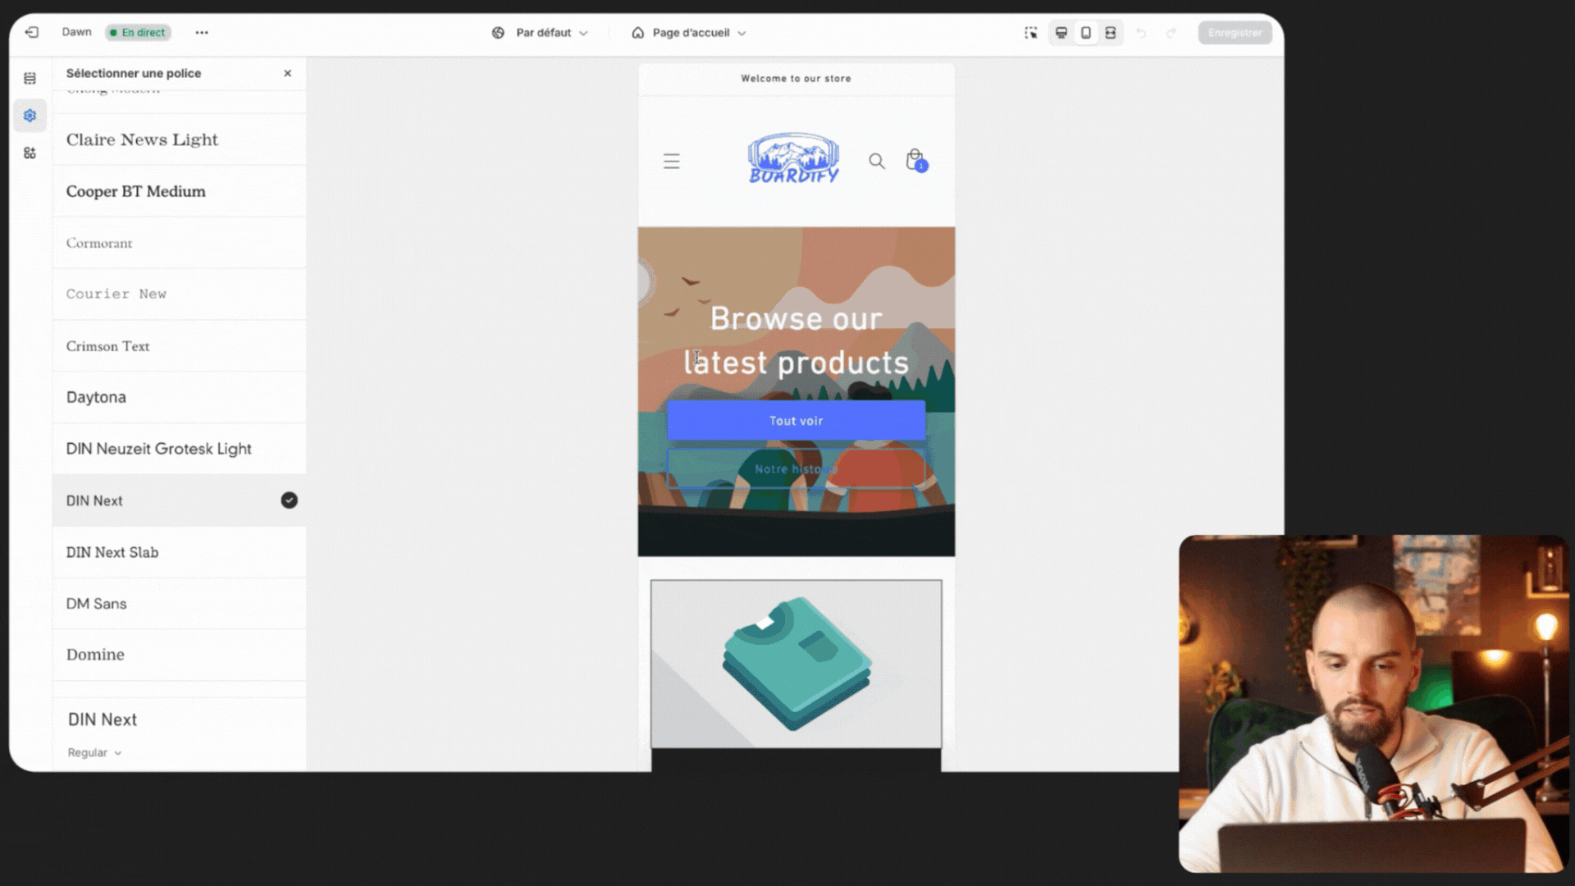Open the Regular font style dropdown
Screen dimensions: 1575x886
tap(94, 753)
